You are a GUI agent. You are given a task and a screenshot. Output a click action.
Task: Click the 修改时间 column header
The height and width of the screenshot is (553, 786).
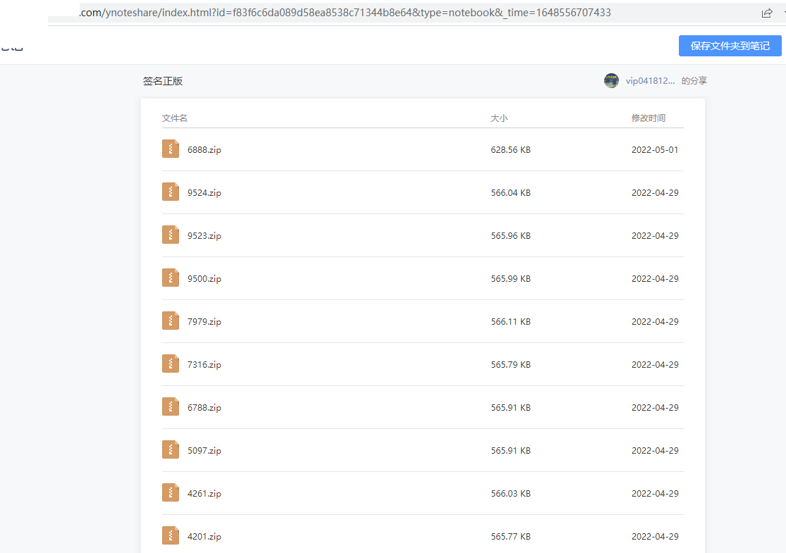pos(648,118)
